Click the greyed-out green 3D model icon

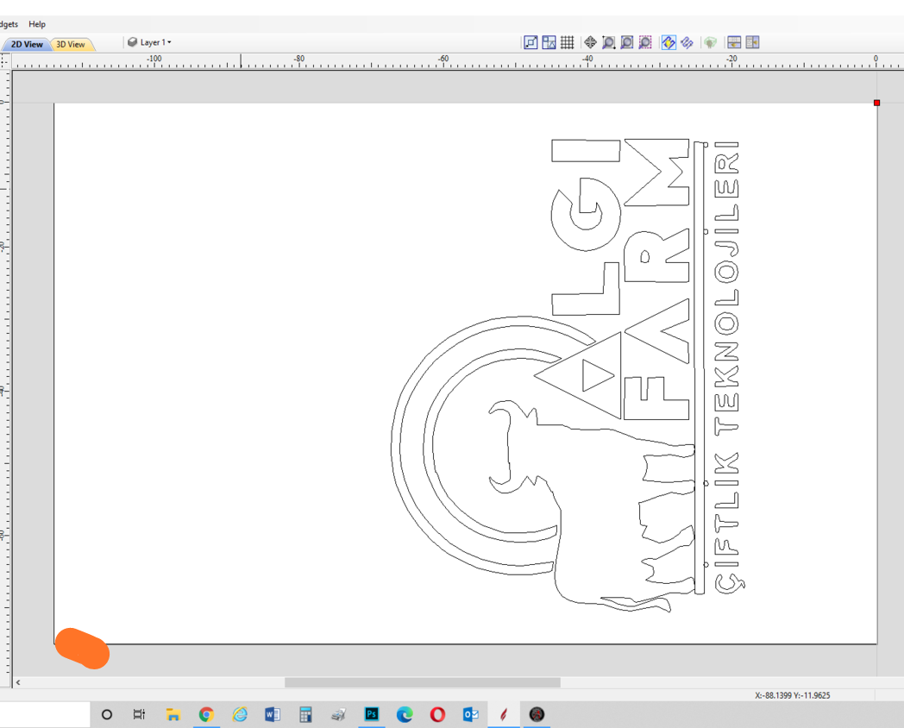coord(710,42)
